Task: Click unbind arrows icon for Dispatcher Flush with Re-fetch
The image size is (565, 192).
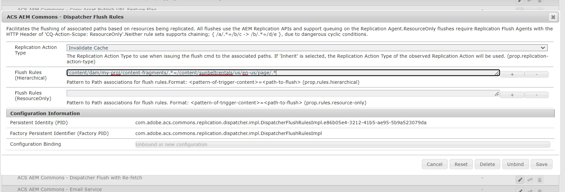Action: (x=530, y=180)
